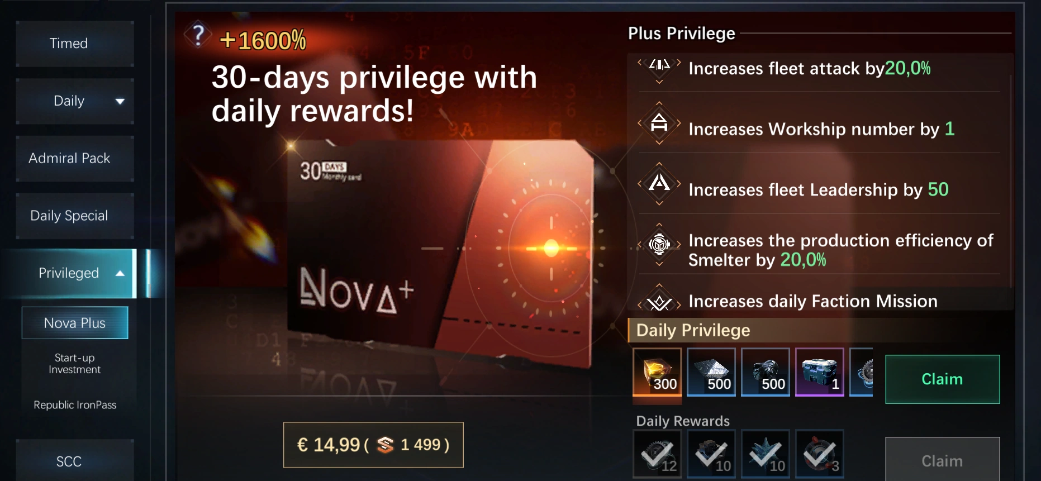
Task: Tap the first checked daily reward 12
Action: pos(657,454)
